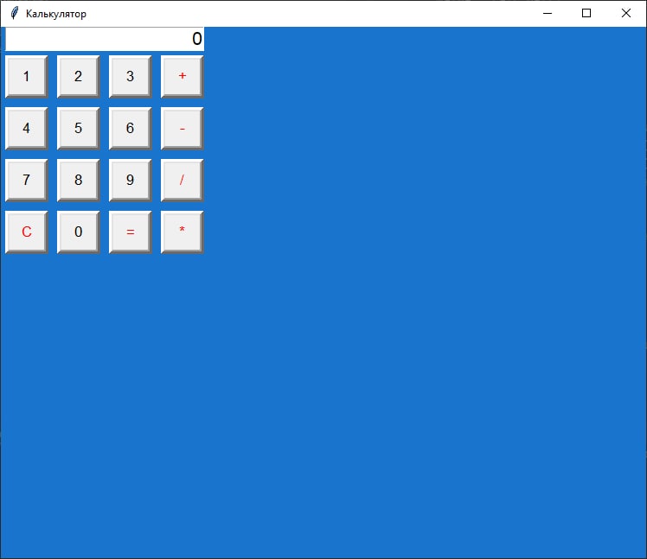Click the red equals button

point(131,232)
